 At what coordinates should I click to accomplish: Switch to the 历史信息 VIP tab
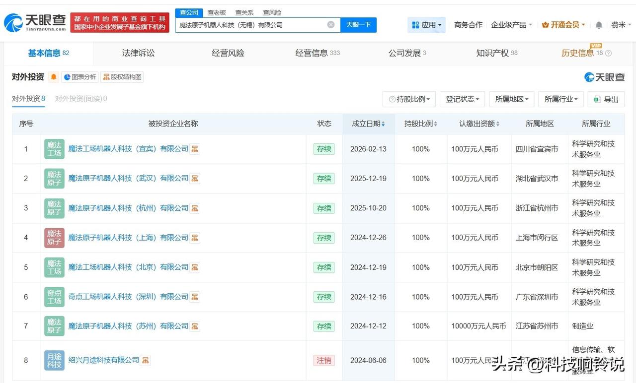(582, 53)
